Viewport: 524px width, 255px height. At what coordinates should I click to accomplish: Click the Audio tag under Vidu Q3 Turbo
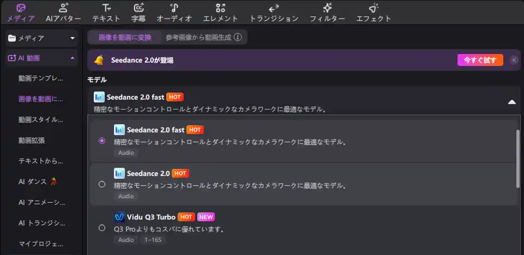[126, 240]
